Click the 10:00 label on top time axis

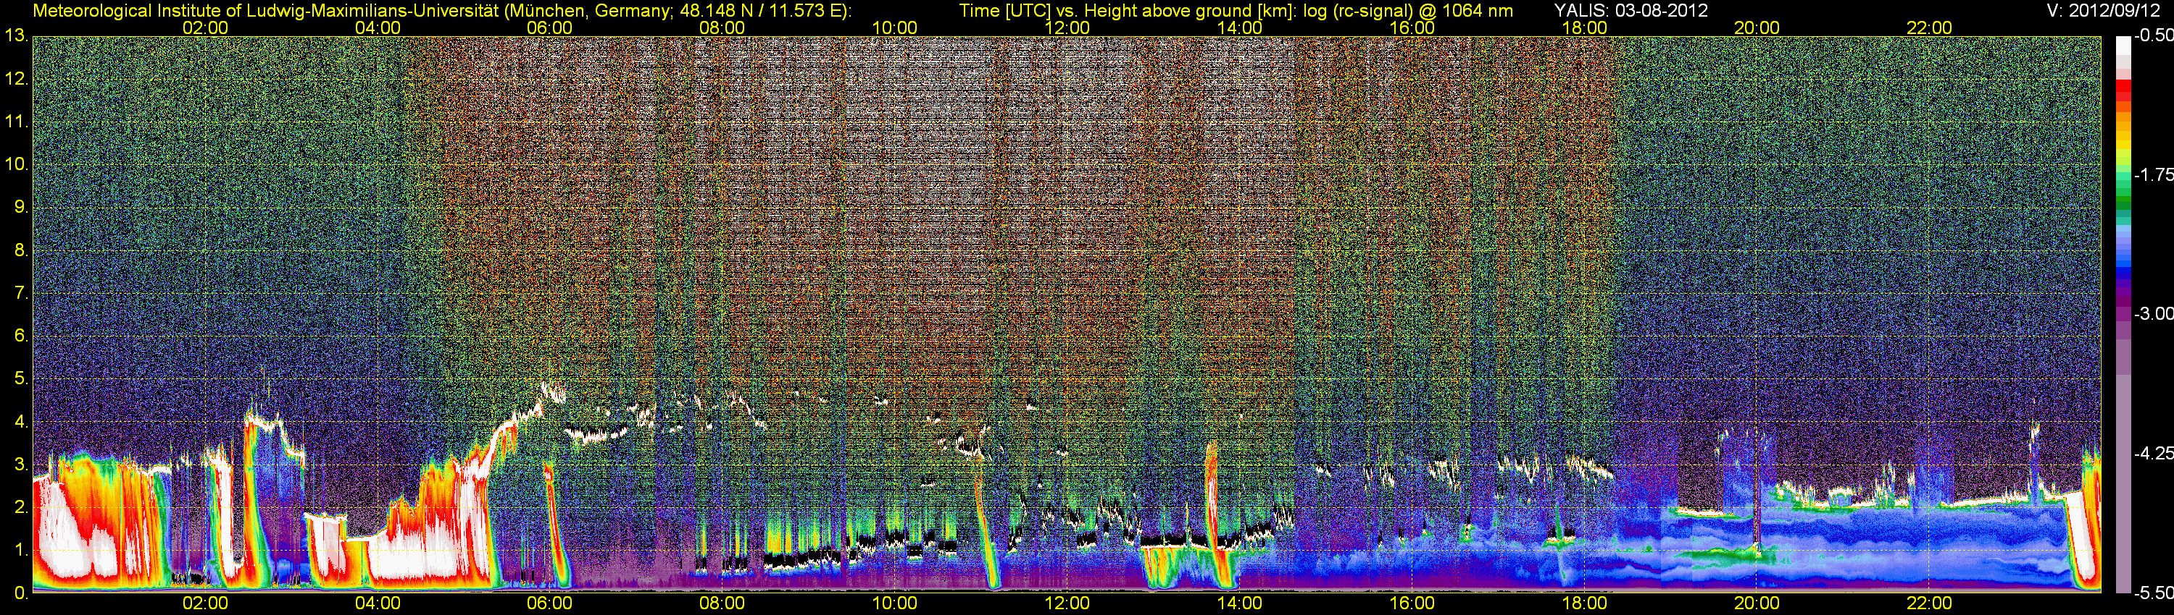[894, 27]
